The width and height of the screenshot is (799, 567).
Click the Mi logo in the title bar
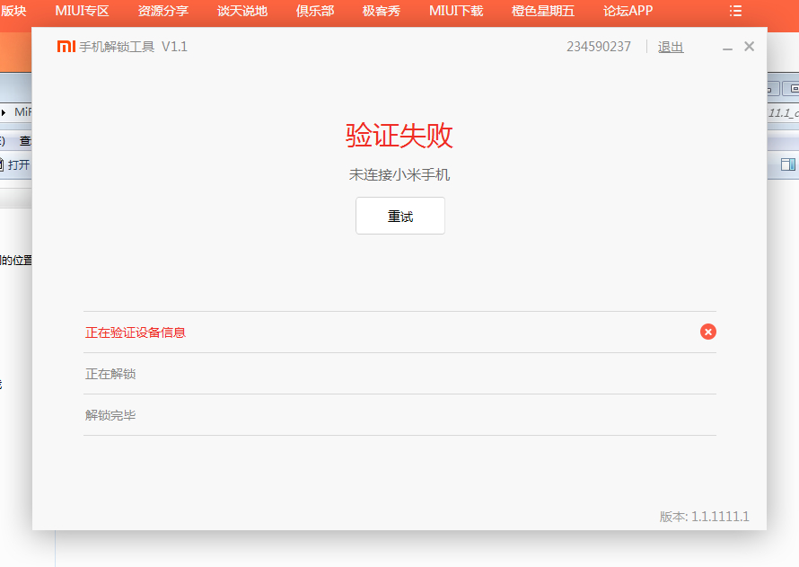(66, 47)
